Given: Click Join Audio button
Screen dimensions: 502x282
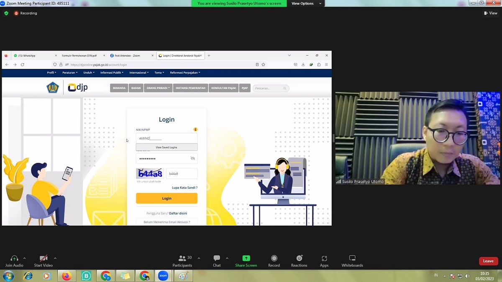Looking at the screenshot, I should point(14,259).
